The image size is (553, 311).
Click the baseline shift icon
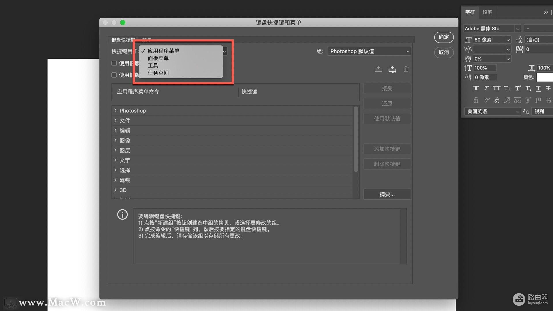point(468,77)
